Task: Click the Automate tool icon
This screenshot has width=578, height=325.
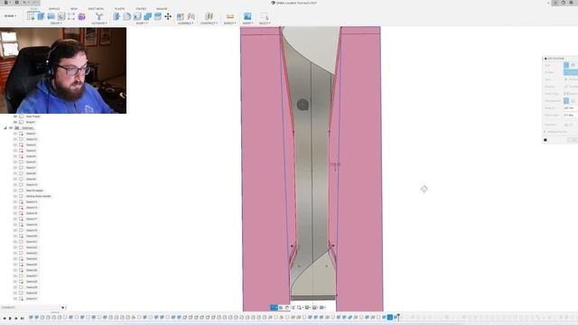Action: click(x=98, y=16)
